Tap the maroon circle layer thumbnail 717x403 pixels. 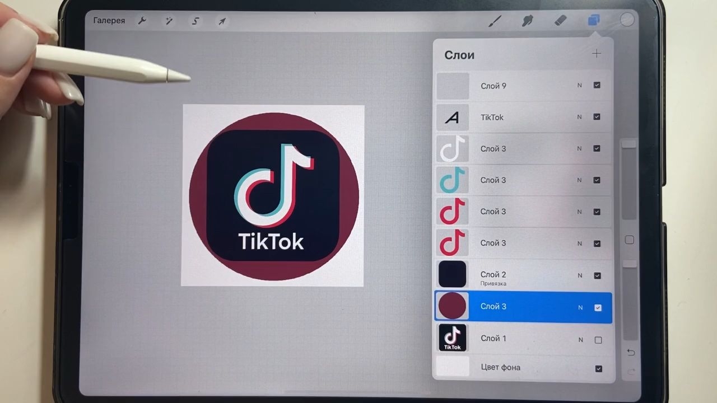452,306
